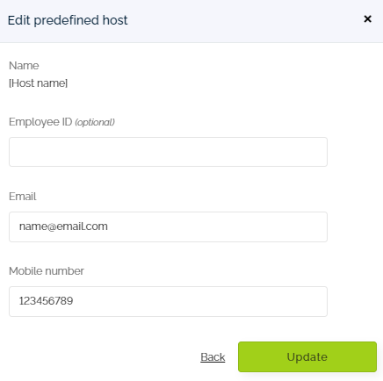Click the Email field label
Screen dimensions: 383x381
point(23,197)
